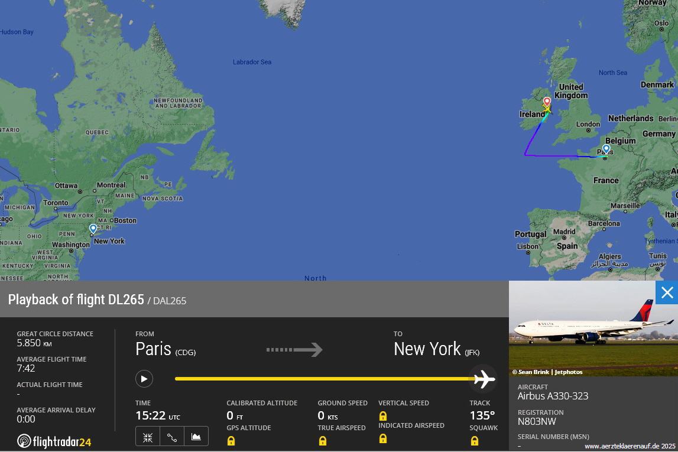Click the 135° track value
The width and height of the screenshot is (678, 452).
click(482, 416)
